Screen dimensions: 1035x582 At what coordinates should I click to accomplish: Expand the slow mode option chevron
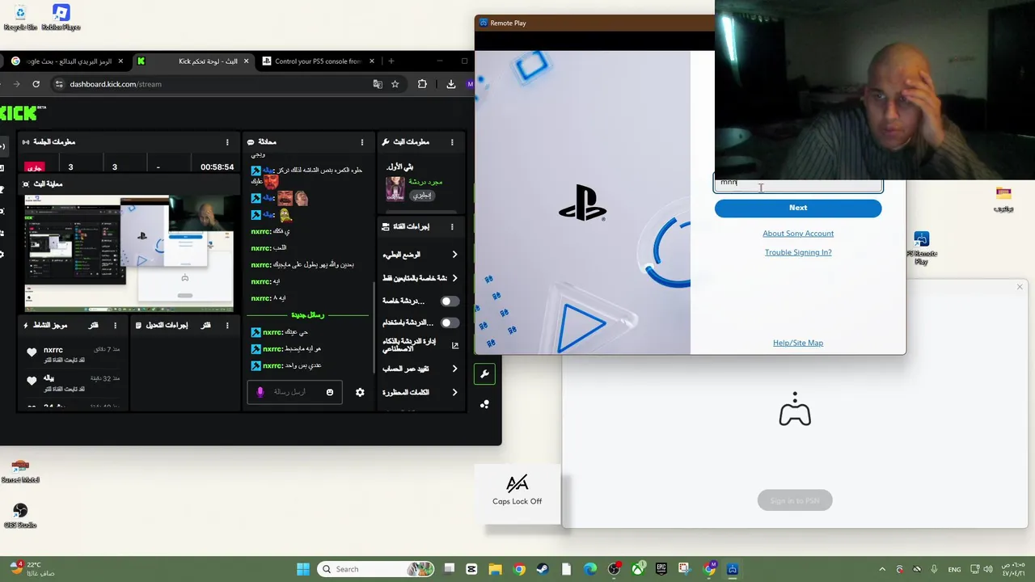pos(454,255)
